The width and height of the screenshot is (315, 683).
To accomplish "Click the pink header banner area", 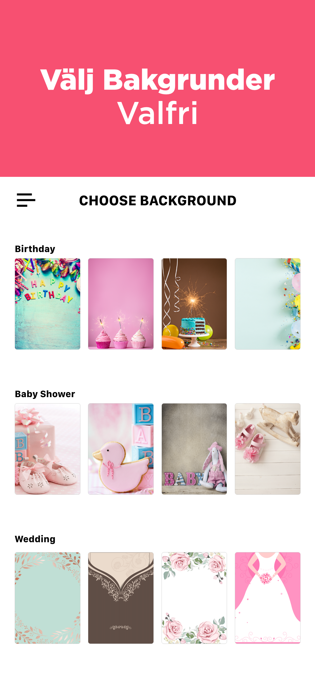I will [x=157, y=88].
